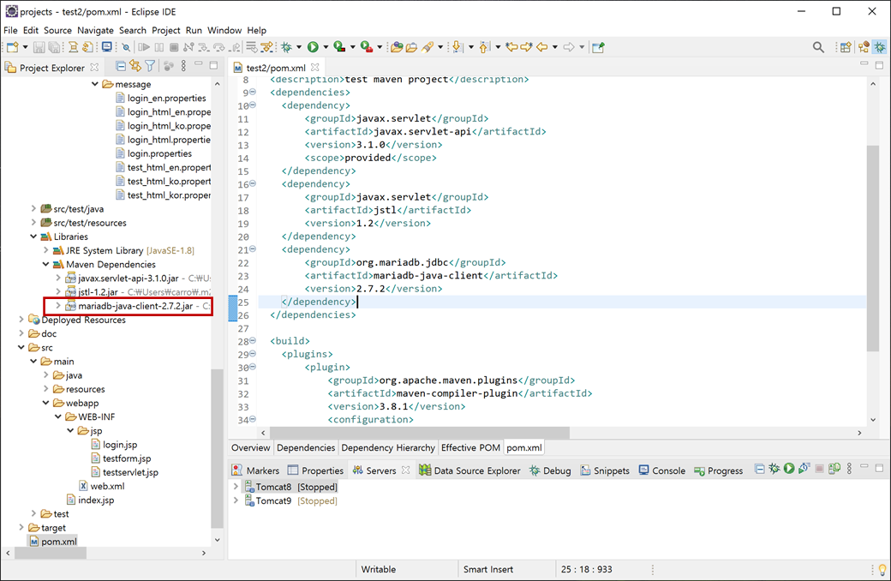Screen dimensions: 891x581
Task: Click green Start the server icon
Action: click(x=789, y=469)
